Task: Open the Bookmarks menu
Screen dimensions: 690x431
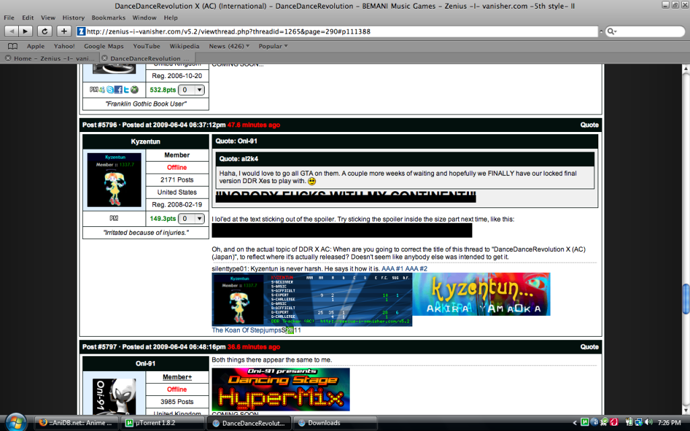Action: (x=108, y=18)
